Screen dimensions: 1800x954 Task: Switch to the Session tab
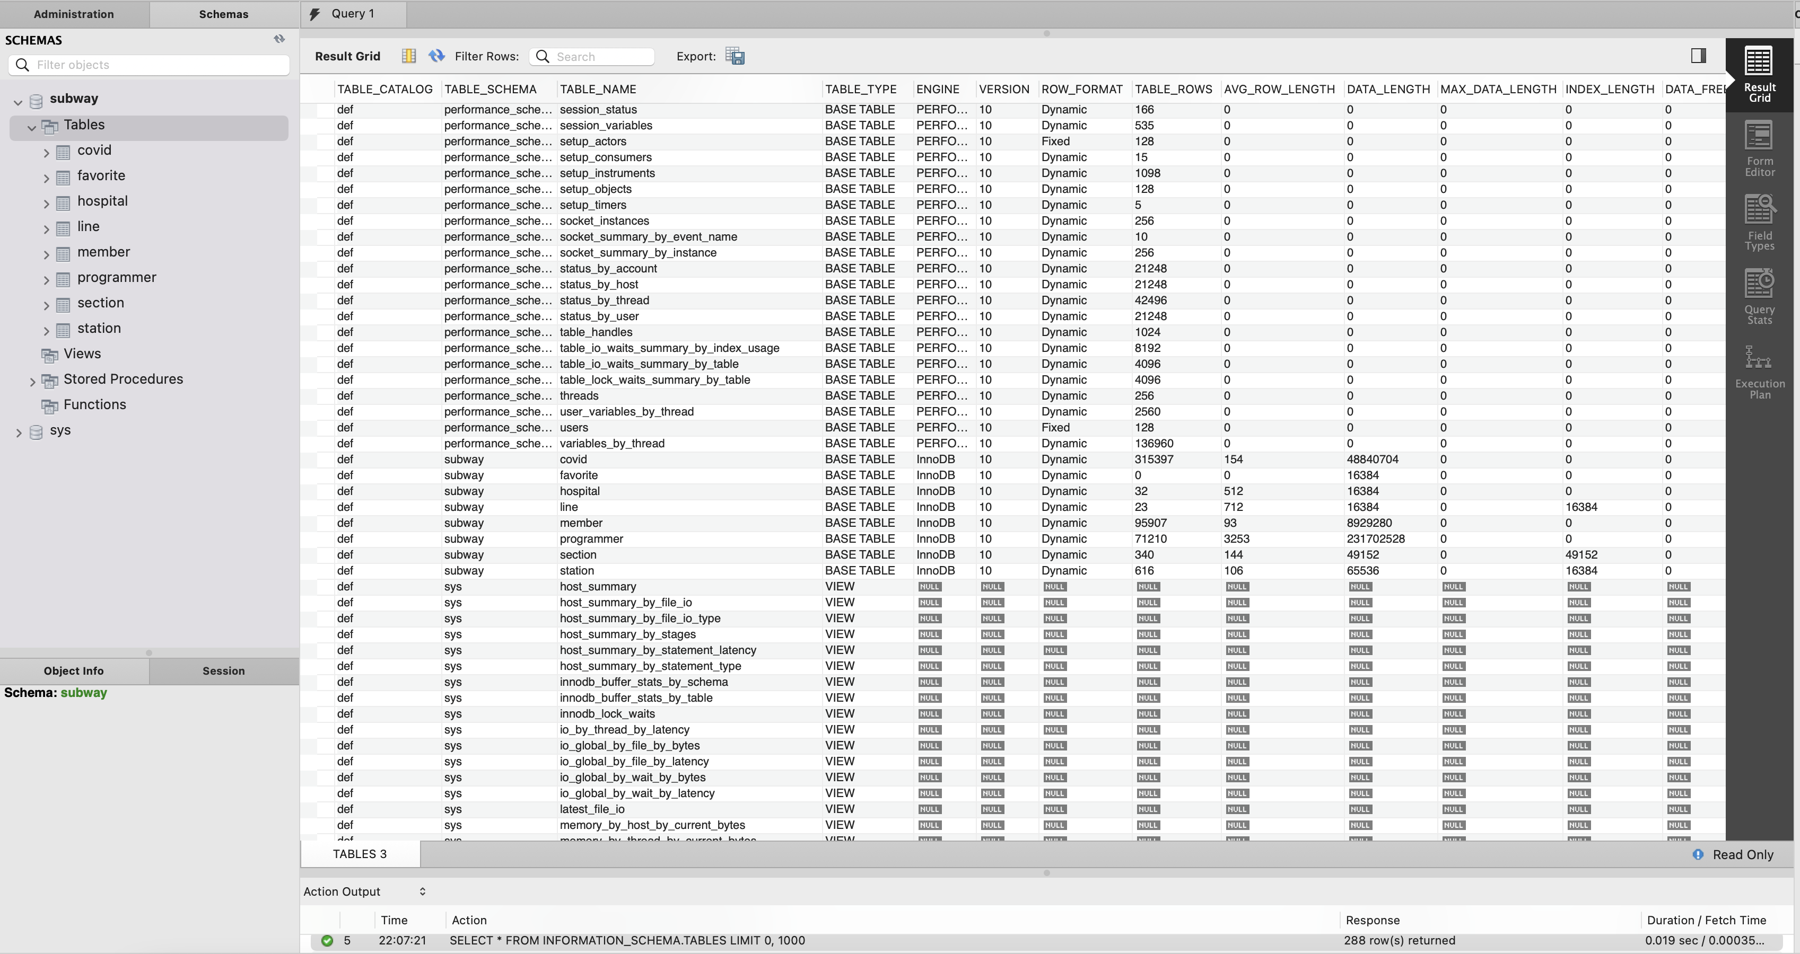click(x=224, y=670)
